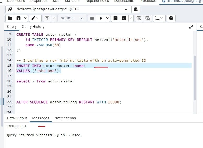Expand the Save File options arrow
The height and width of the screenshot is (148, 203).
click(25, 18)
